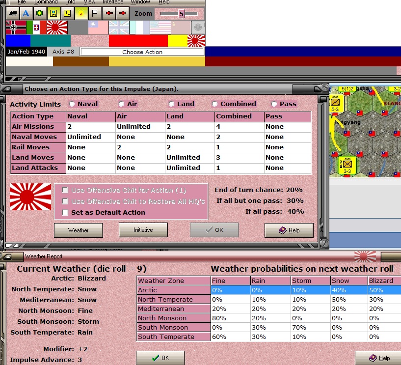Click the 3-3 unit counter on the map
Image resolution: width=401 pixels, height=365 pixels.
348,166
